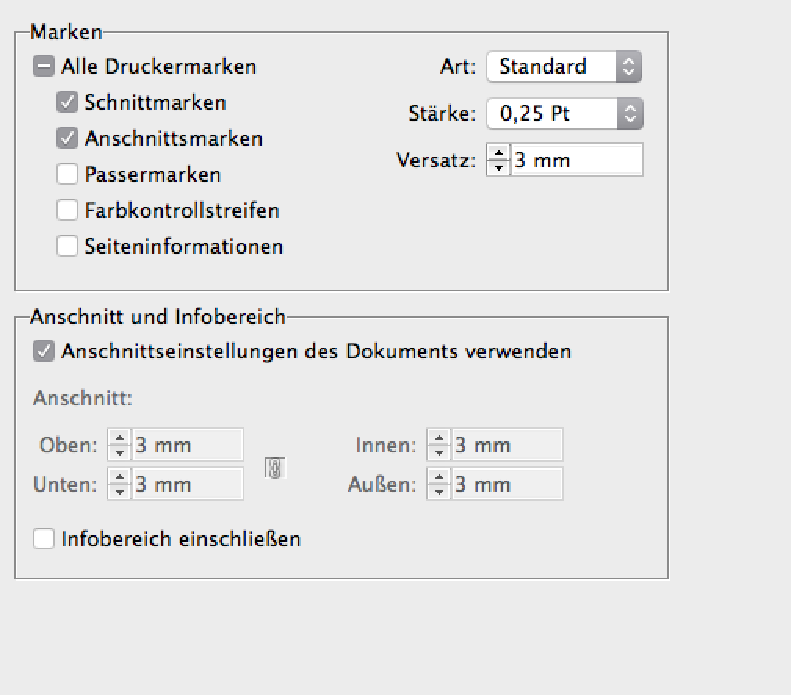This screenshot has width=791, height=695.
Task: Toggle the Alle Druckermarken checkbox
Action: tap(44, 67)
